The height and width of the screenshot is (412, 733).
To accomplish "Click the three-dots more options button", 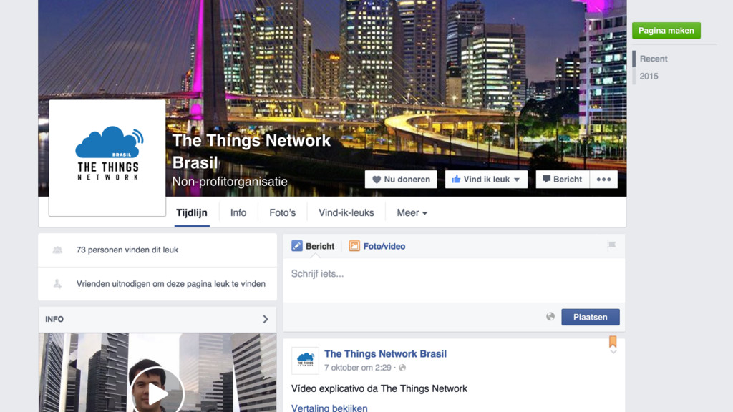I will pos(603,180).
